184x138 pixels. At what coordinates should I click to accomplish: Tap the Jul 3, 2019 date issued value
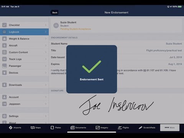tap(176, 57)
